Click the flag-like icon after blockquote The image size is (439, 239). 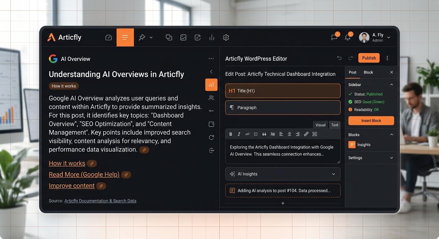(273, 134)
